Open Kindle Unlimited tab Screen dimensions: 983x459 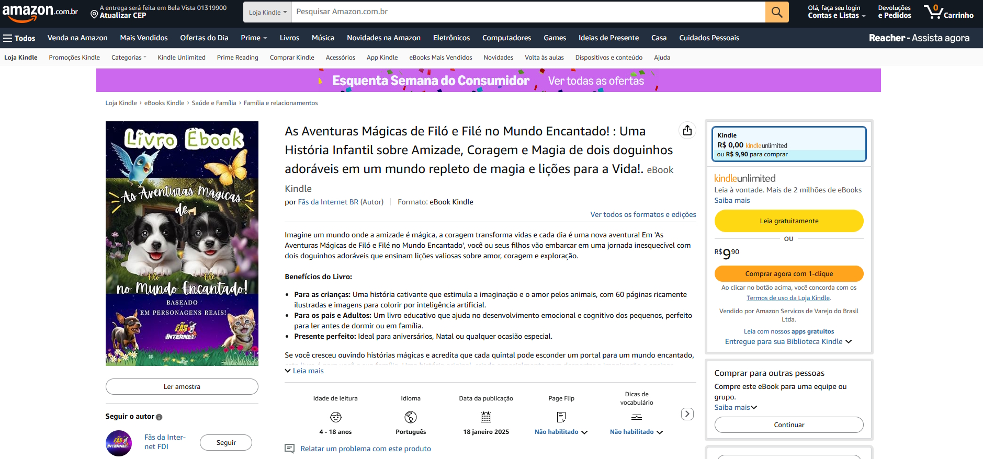tap(182, 58)
